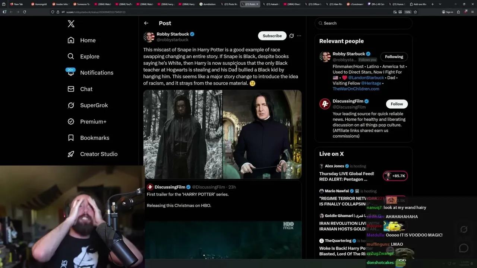477x268 pixels.
Task: Go back using the Post back arrow
Action: point(146,23)
